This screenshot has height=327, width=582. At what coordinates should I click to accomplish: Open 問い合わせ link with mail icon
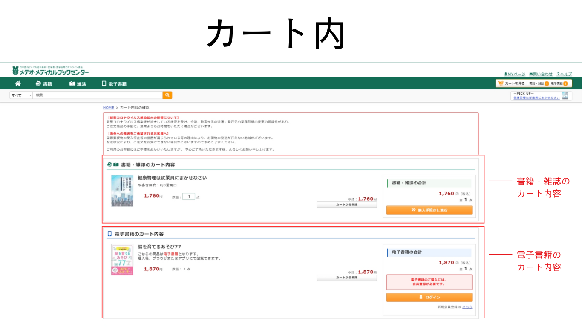(541, 74)
